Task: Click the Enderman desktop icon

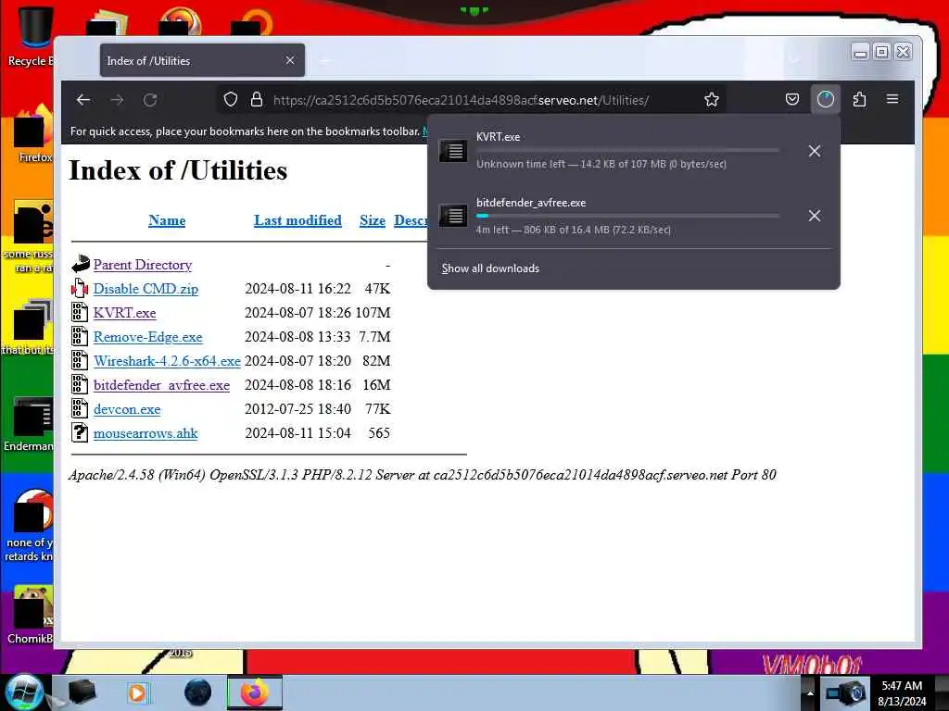Action: pos(29,424)
